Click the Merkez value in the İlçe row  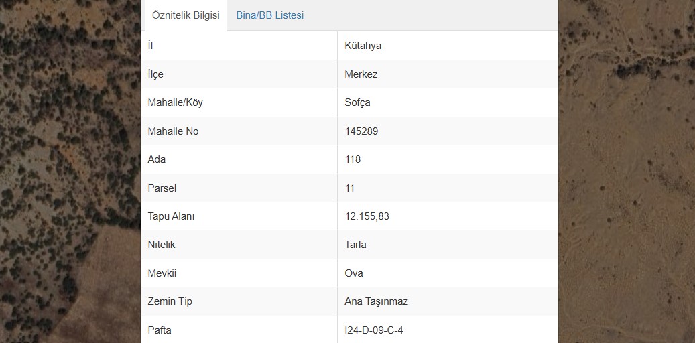pos(361,74)
